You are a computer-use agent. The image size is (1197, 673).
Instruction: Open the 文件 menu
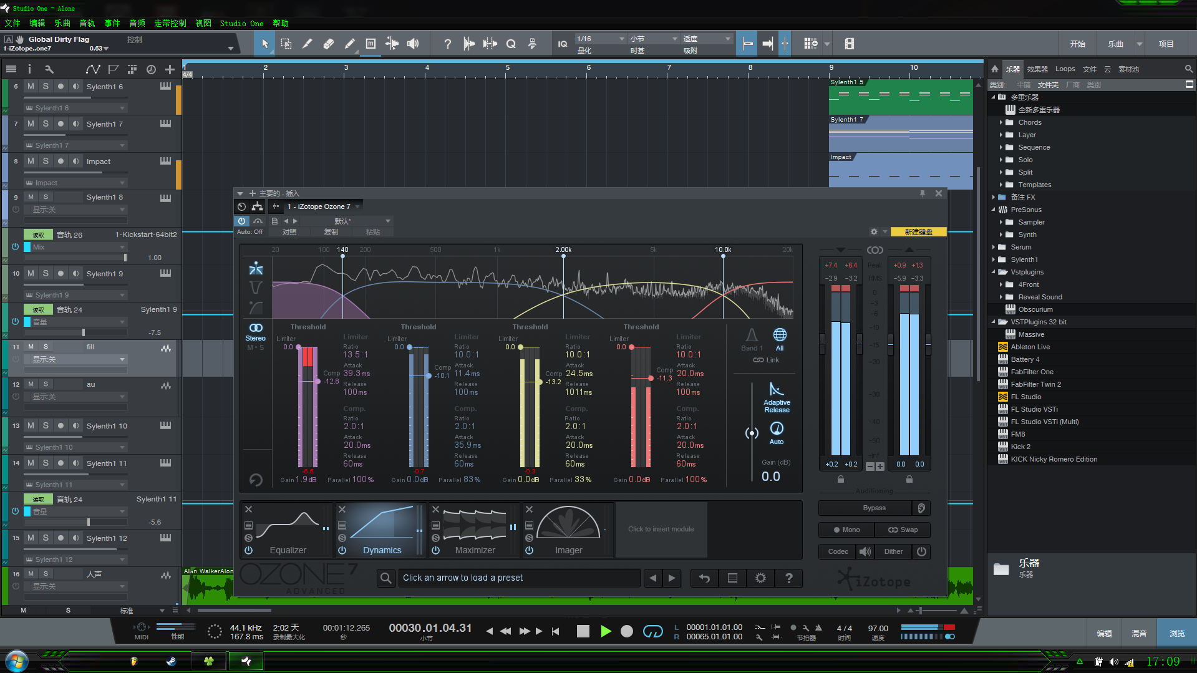12,23
